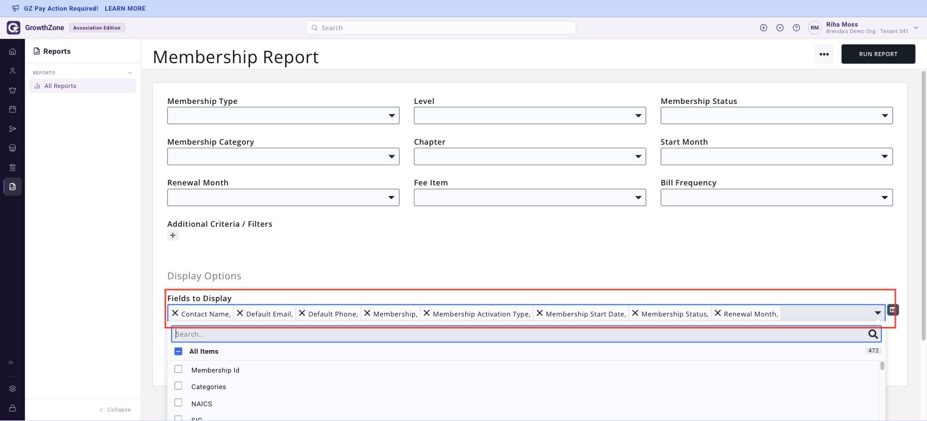The height and width of the screenshot is (421, 927).
Task: Expand the user account menu chevron
Action: 916,28
